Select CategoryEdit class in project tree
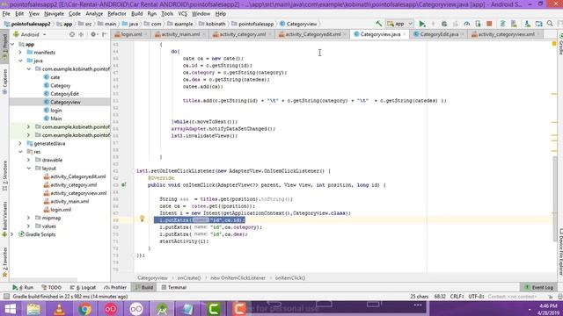 coord(64,94)
